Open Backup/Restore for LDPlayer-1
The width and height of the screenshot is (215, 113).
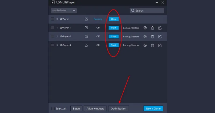(x=131, y=28)
